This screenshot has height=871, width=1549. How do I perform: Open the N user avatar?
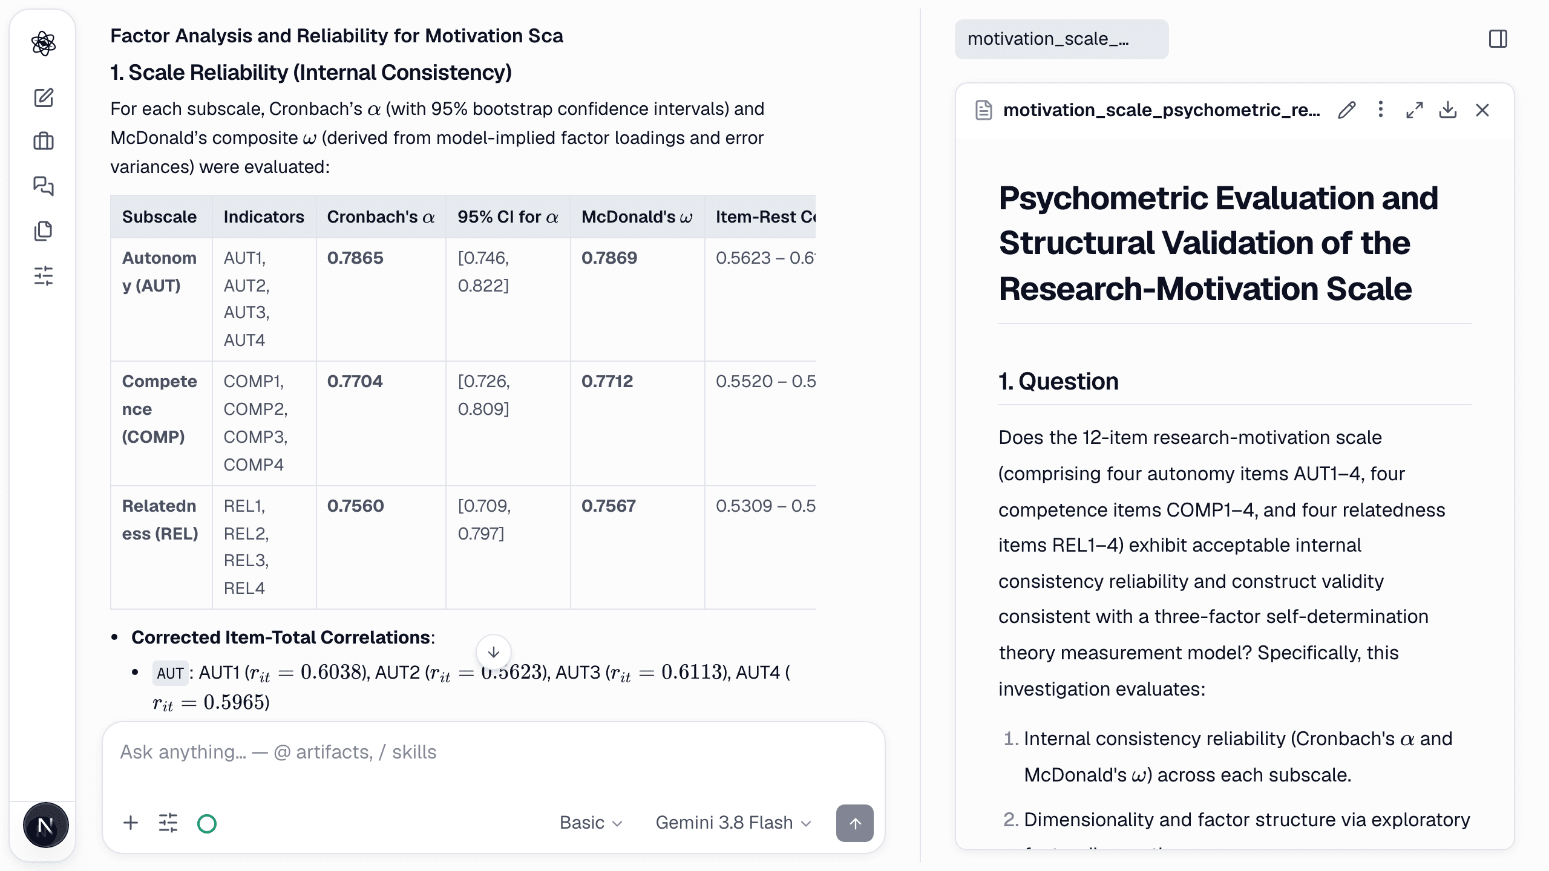point(45,825)
